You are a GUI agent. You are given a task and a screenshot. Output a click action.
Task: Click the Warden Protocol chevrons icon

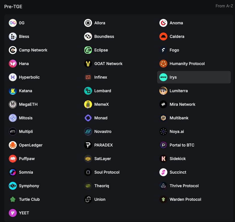point(163,199)
